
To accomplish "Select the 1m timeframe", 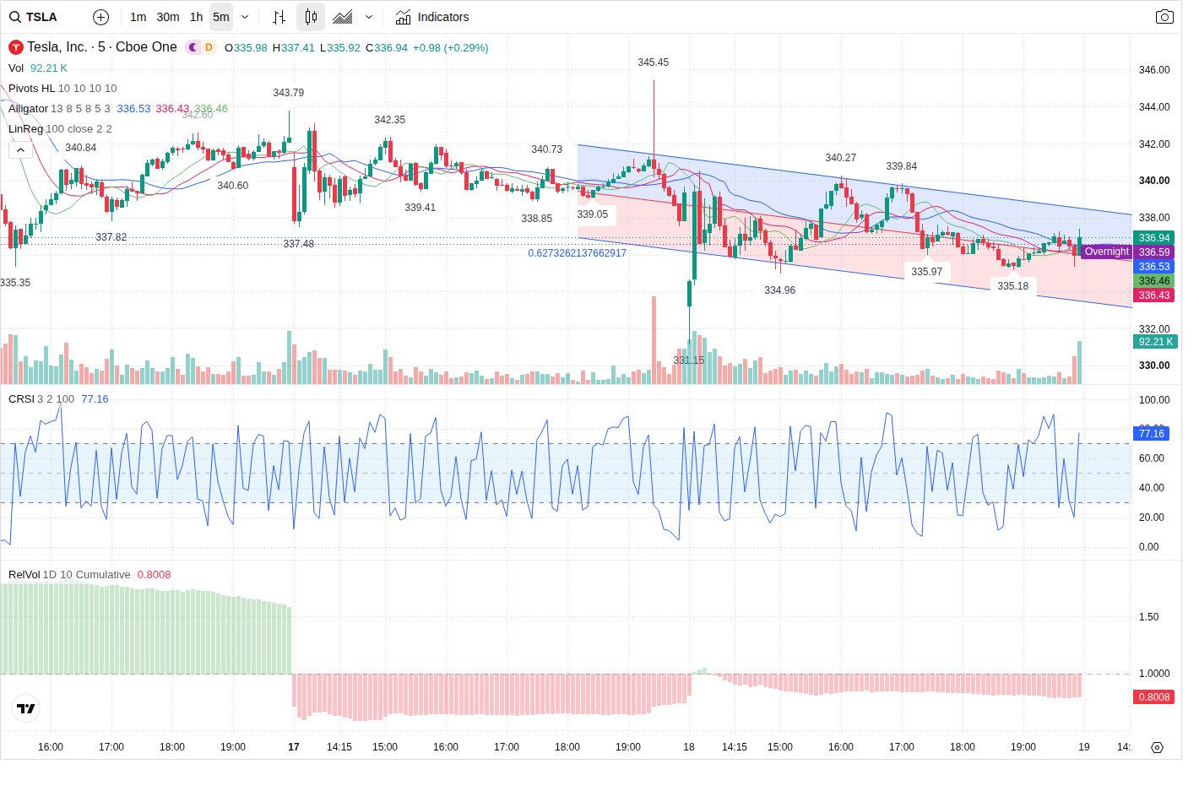I will [138, 17].
